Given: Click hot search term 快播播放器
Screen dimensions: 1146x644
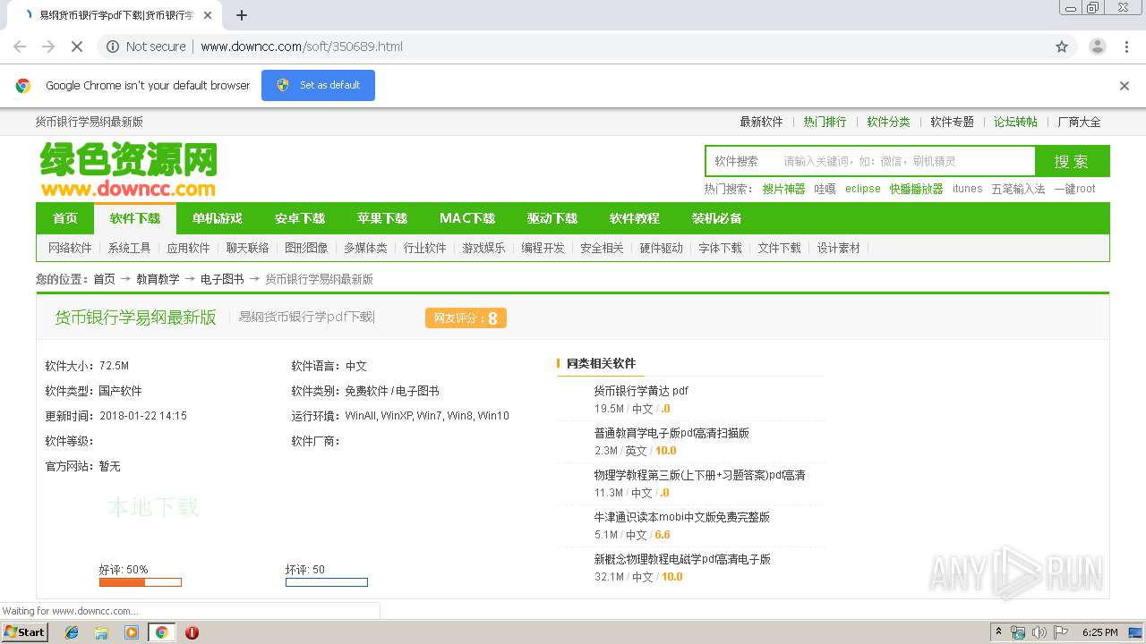Looking at the screenshot, I should [916, 189].
